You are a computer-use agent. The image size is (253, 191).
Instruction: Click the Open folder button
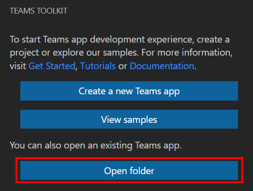129,170
